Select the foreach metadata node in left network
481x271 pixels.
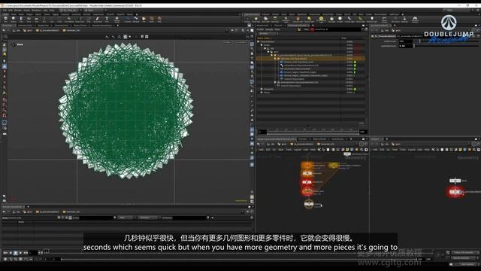pyautogui.click(x=334, y=166)
